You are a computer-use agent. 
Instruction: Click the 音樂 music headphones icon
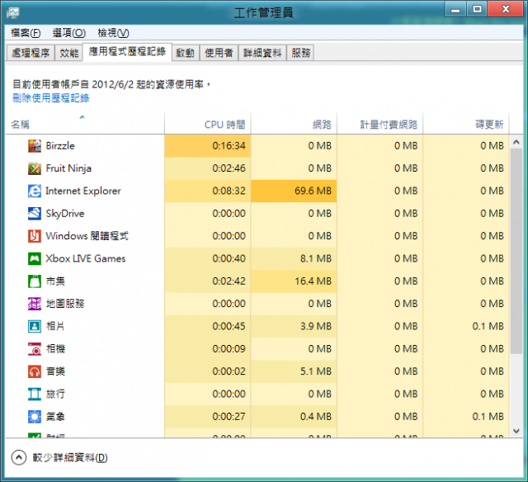[35, 371]
